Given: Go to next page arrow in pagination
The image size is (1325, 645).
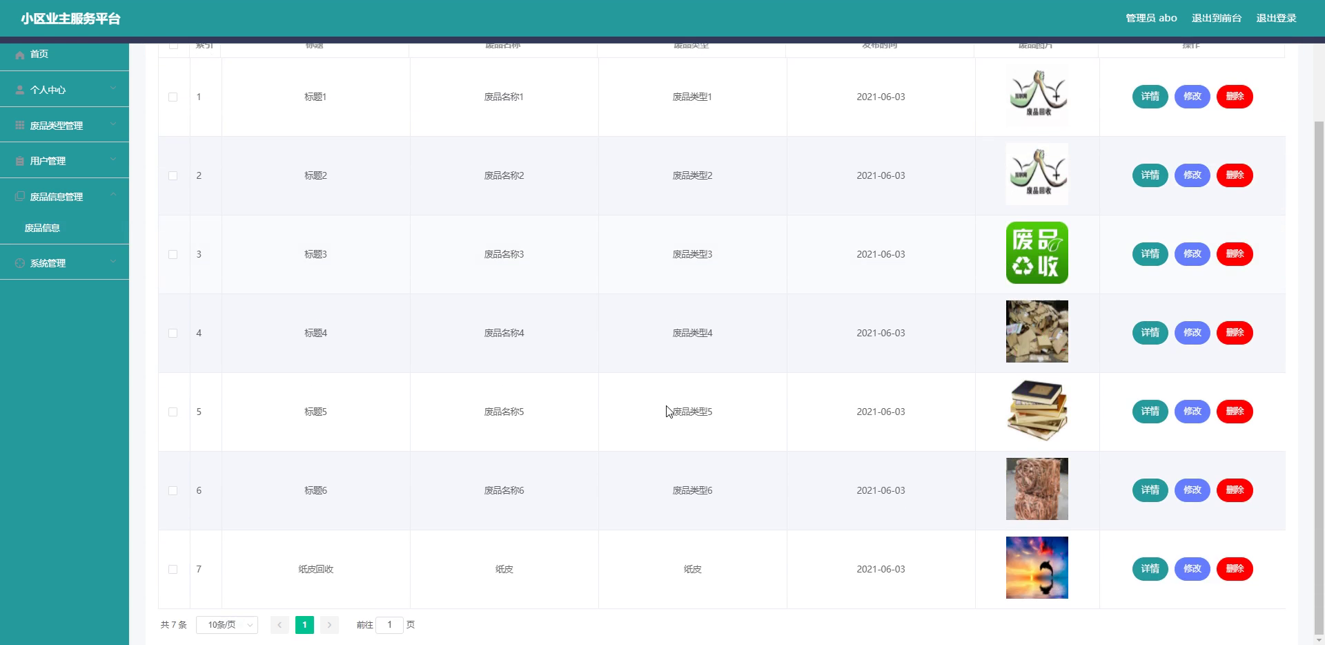Looking at the screenshot, I should 329,625.
